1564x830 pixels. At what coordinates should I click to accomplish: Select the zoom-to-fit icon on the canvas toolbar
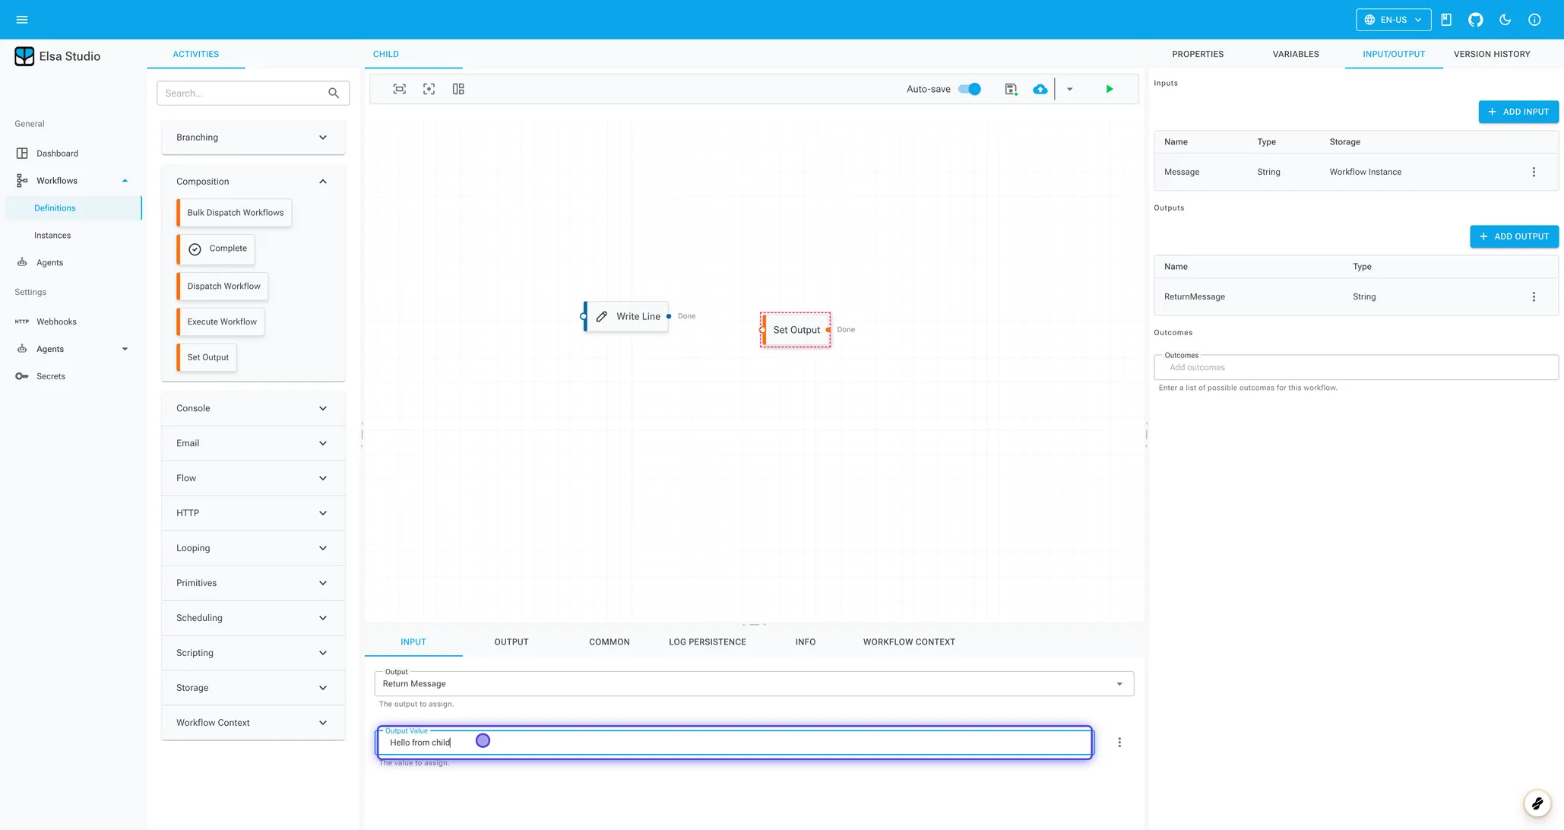pyautogui.click(x=399, y=89)
